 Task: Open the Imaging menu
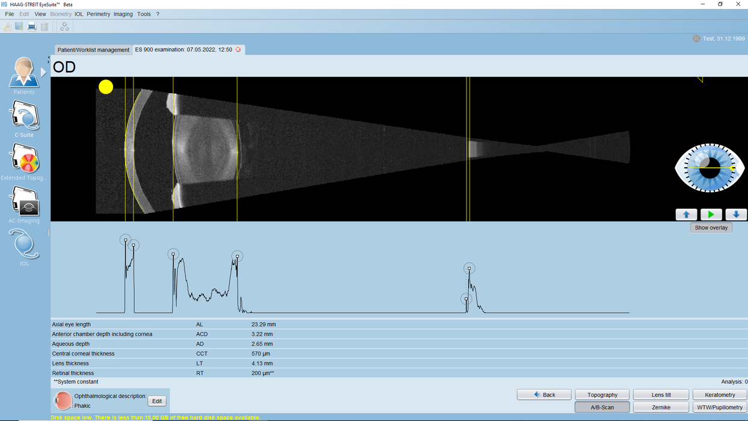pos(123,14)
